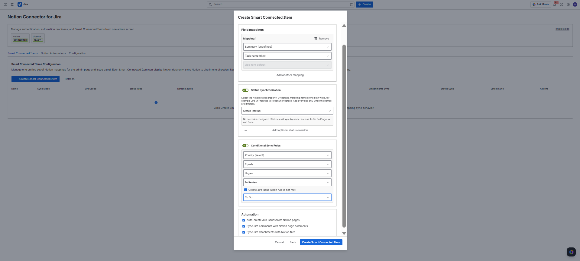Click the top Create button
Screen dimensions: 580x261
(x=365, y=4)
